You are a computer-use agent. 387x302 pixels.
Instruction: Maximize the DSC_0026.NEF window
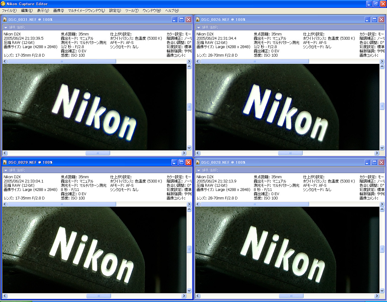(x=374, y=19)
